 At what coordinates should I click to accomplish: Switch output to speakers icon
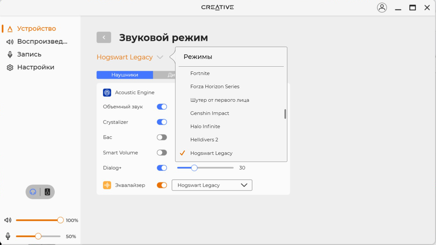47,192
